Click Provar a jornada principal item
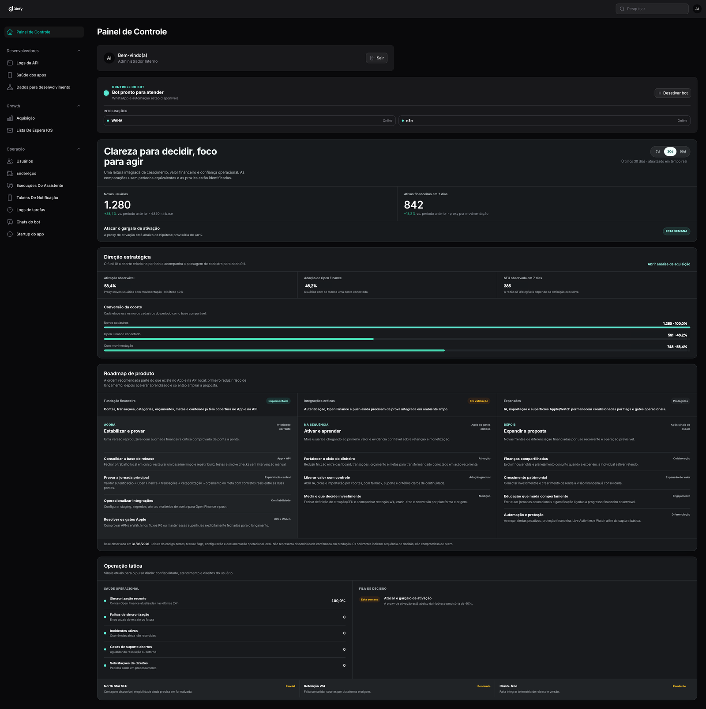Image resolution: width=706 pixels, height=709 pixels. (x=197, y=482)
